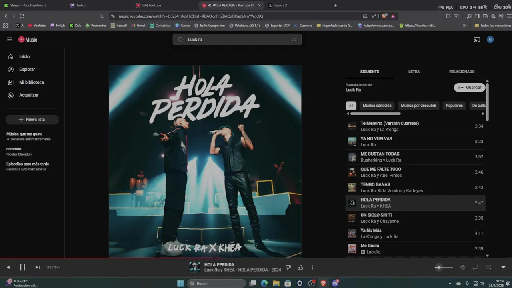Open the three-dot menu in player bar
The height and width of the screenshot is (288, 512).
tap(312, 267)
